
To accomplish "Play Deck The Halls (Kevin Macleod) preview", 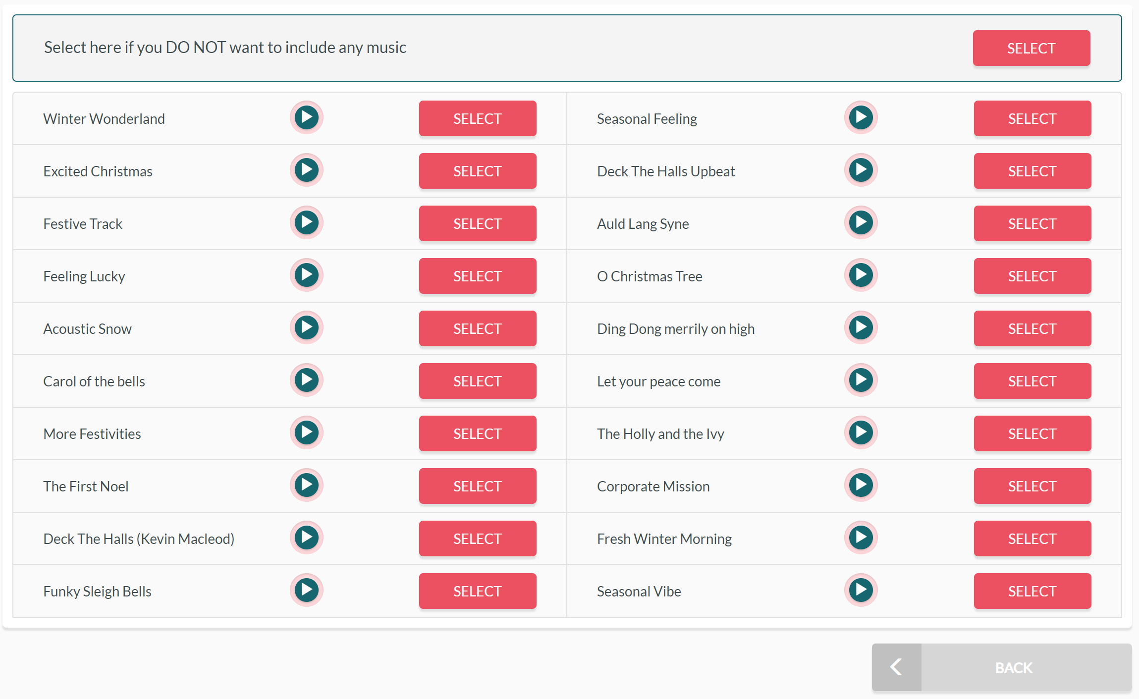I will 307,538.
